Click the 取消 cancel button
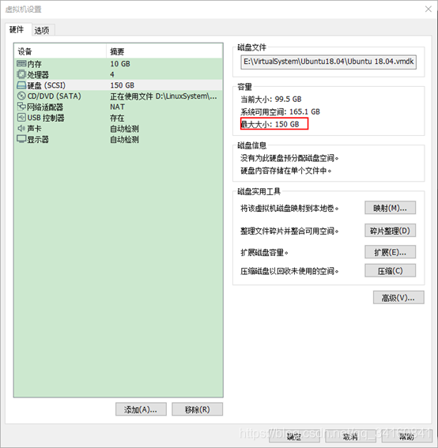The height and width of the screenshot is (448, 438). click(x=350, y=436)
